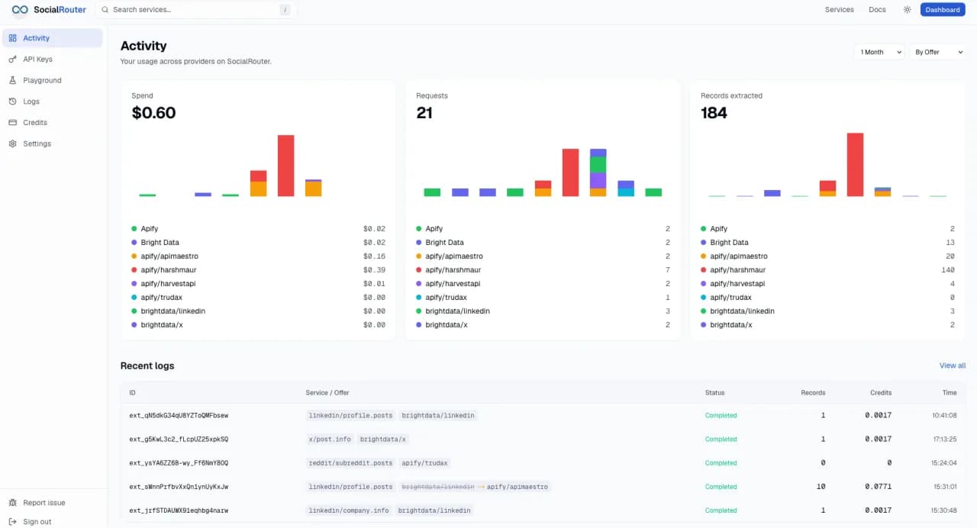This screenshot has width=977, height=528.
Task: Click log ID ext_qN5dkG34qU8YZToQMFbsew
Action: (x=179, y=416)
